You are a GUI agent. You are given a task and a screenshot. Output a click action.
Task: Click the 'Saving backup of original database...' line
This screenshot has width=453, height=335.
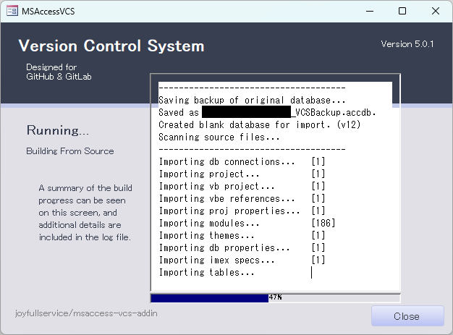[x=252, y=101]
